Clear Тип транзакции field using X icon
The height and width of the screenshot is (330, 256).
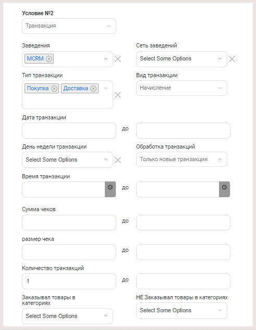click(x=118, y=95)
